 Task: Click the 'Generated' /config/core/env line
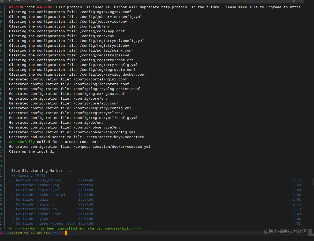58,98
